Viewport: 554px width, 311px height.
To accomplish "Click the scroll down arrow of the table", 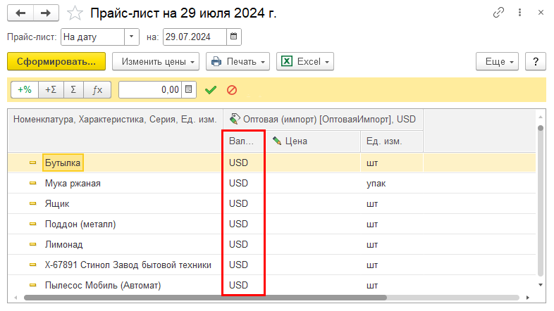I will (541, 285).
